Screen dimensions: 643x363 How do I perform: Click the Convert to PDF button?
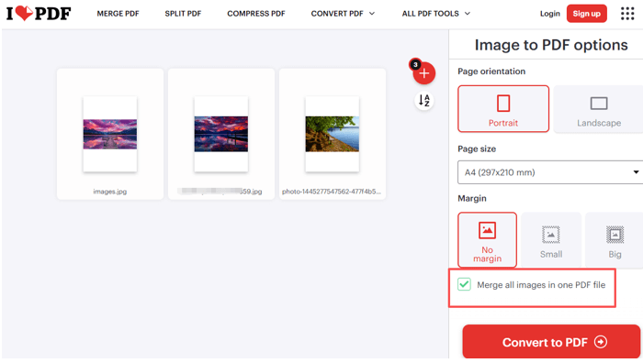551,342
